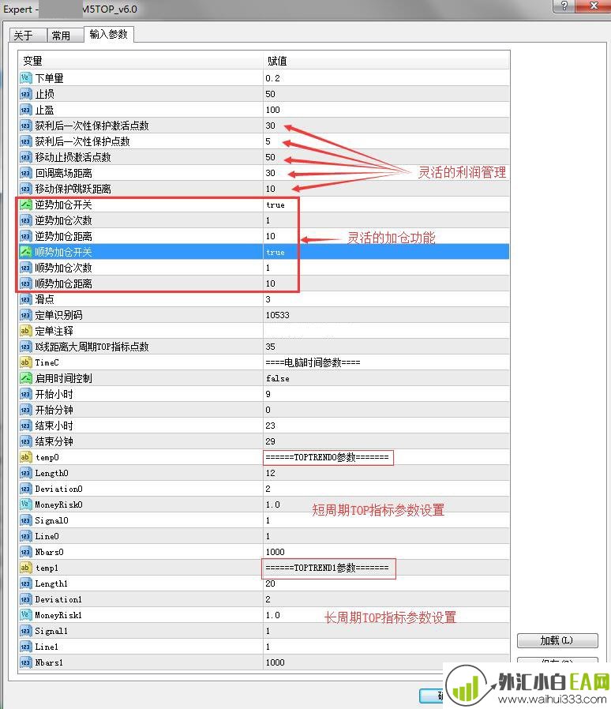The width and height of the screenshot is (611, 709).
Task: Select the MoneyRisk0 value 1.0
Action: point(386,505)
